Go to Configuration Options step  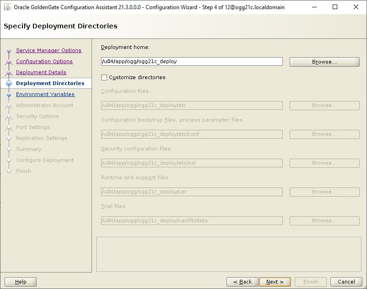[44, 61]
